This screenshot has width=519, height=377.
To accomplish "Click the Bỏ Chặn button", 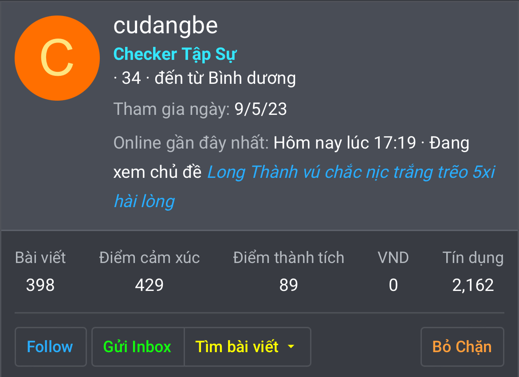I will coord(462,346).
